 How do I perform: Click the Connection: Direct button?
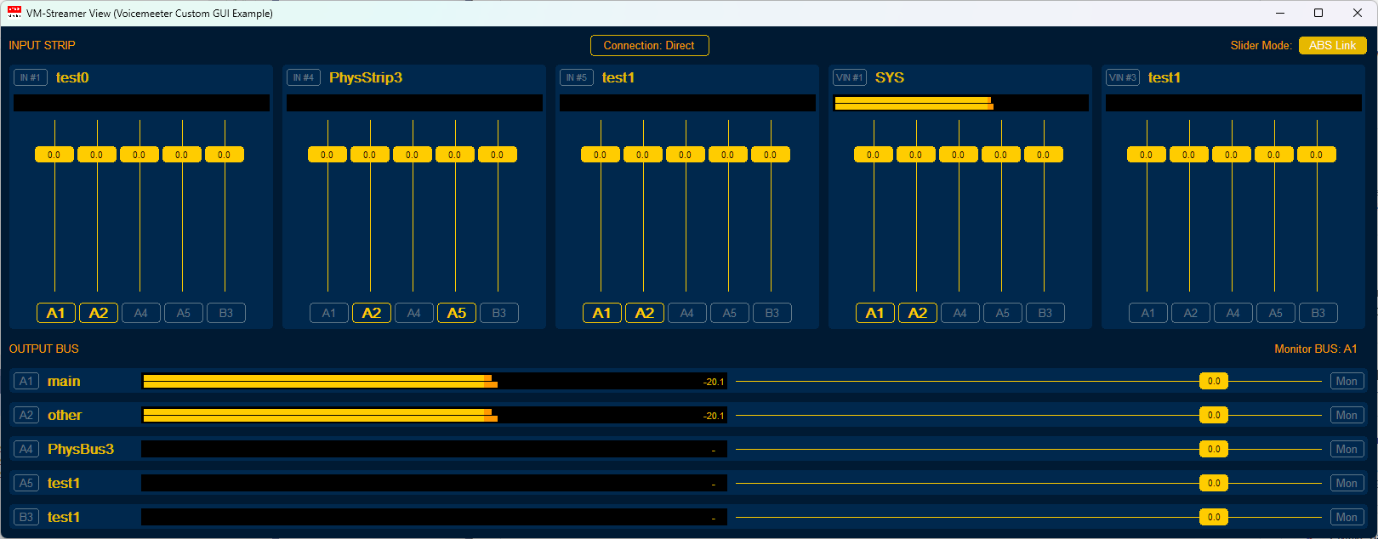pos(649,45)
